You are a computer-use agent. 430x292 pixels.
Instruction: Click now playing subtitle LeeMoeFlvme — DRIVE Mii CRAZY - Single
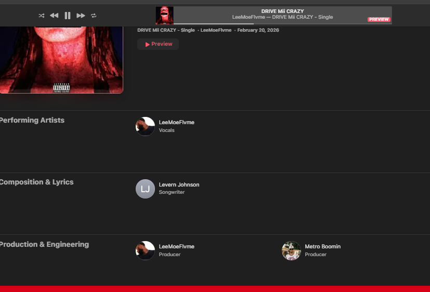pos(282,17)
